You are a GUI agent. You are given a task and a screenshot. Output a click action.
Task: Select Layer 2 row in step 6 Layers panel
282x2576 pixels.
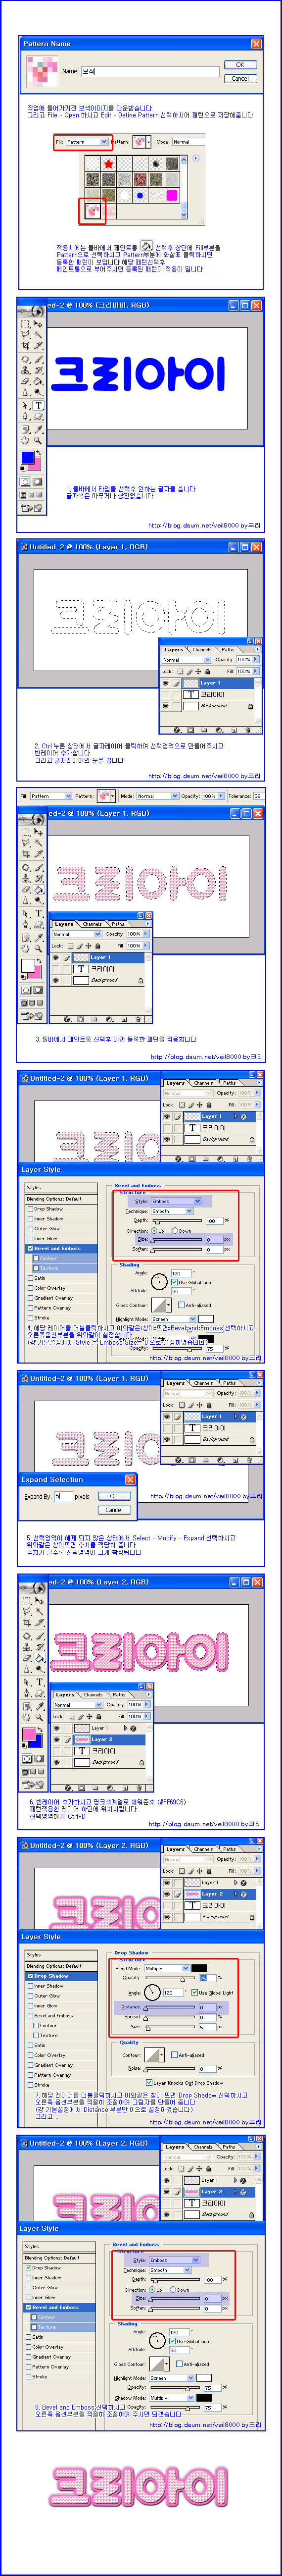click(99, 1739)
